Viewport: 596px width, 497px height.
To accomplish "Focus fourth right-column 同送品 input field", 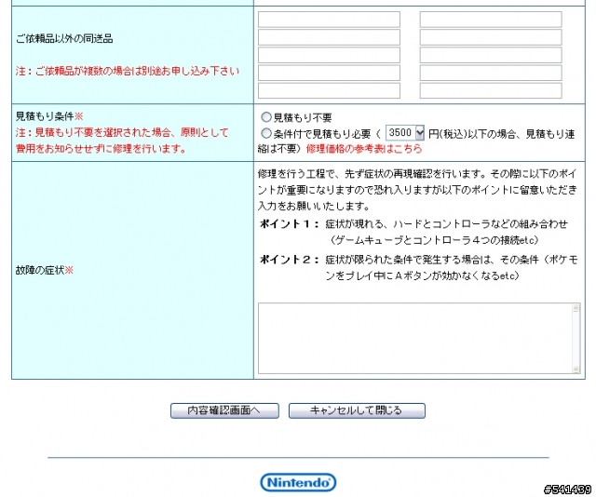I will coord(491,73).
